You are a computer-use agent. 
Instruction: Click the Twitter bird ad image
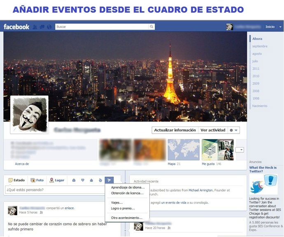pos(263,184)
